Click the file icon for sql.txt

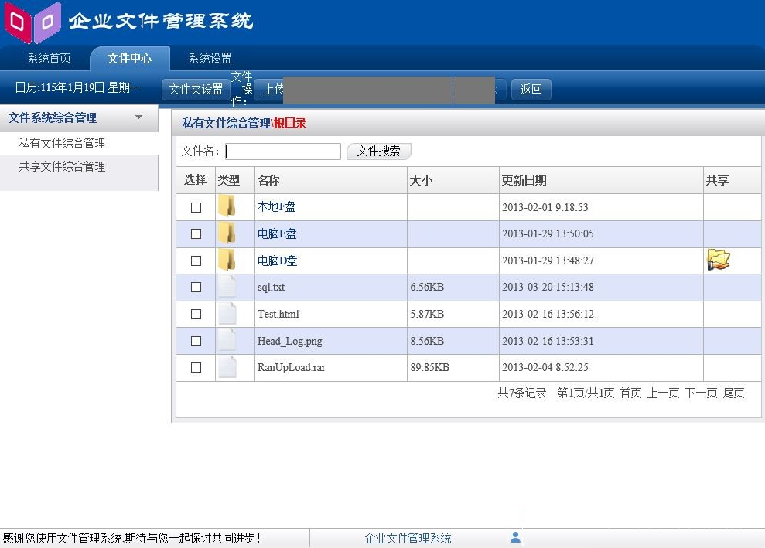227,287
